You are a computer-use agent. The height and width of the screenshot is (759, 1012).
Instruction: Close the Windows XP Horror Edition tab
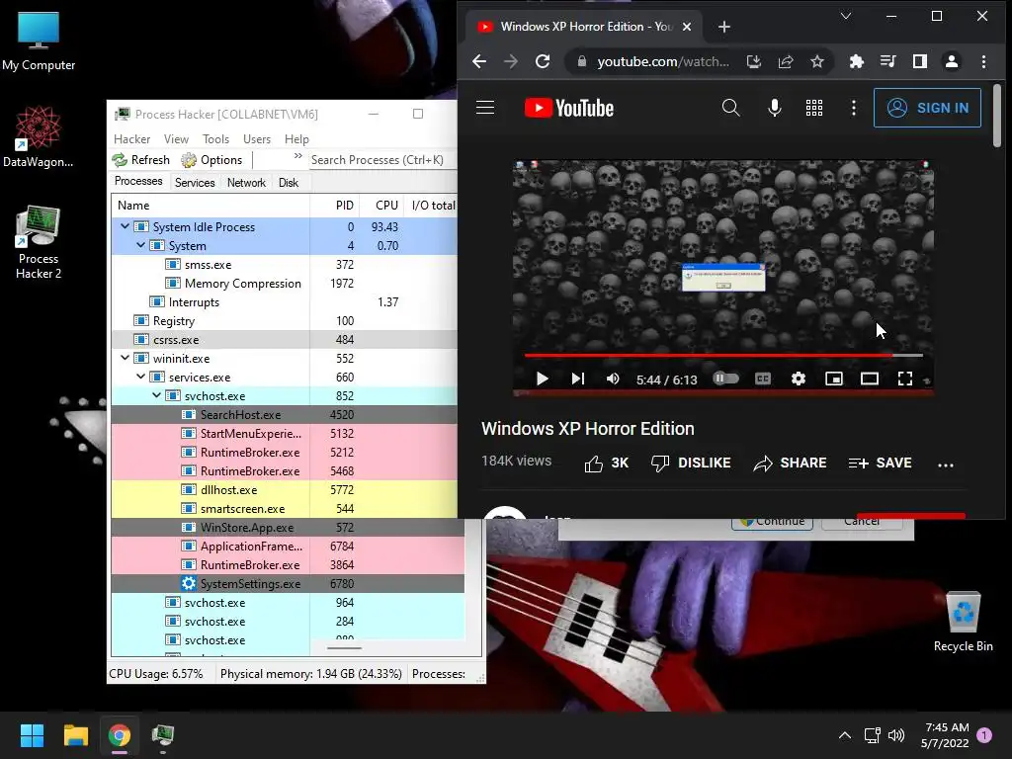pos(687,27)
